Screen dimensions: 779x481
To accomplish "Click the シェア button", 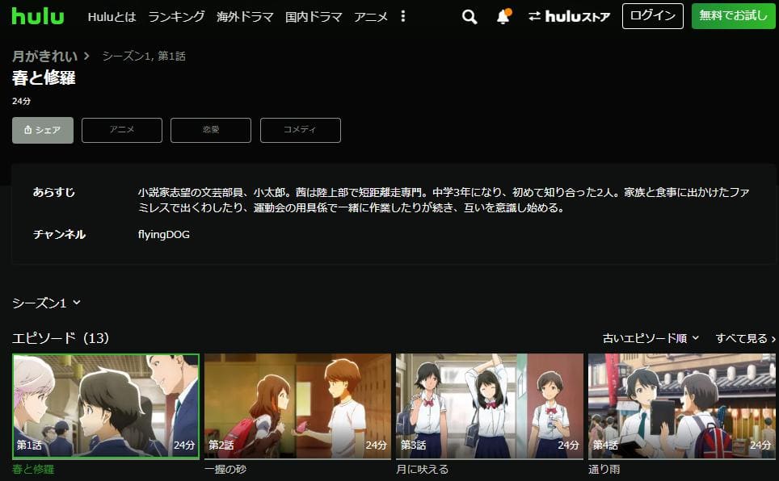I will pyautogui.click(x=43, y=130).
